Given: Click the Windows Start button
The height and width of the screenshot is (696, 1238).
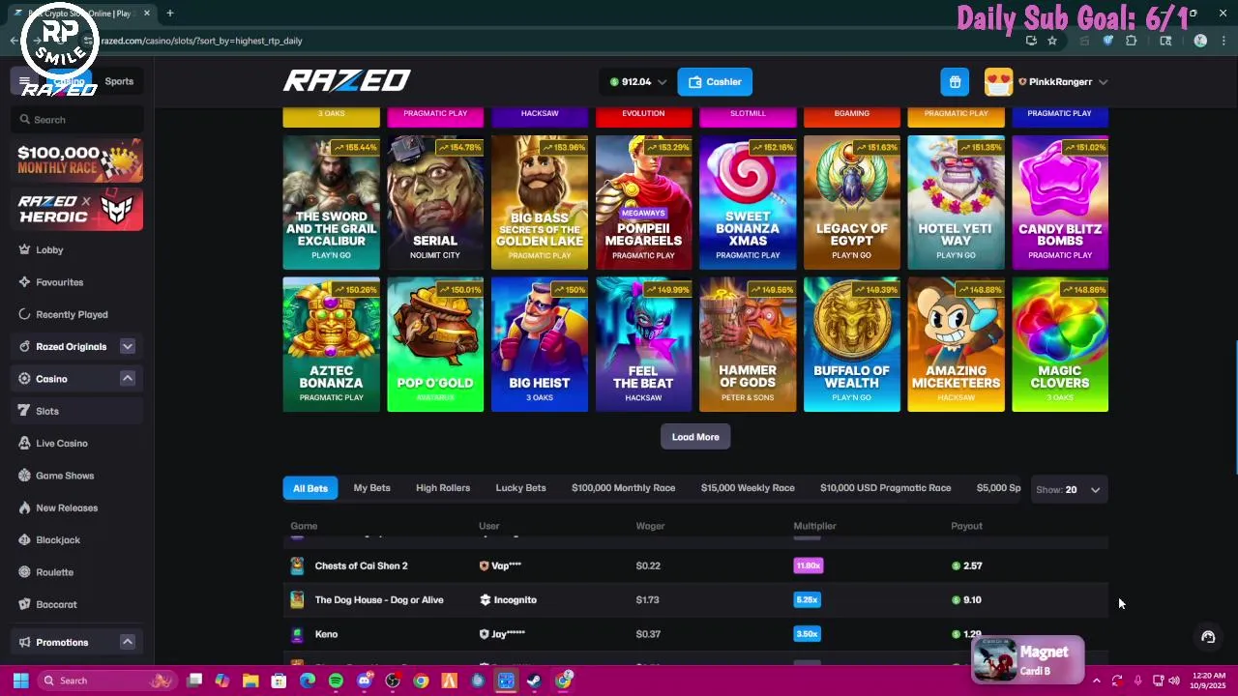Looking at the screenshot, I should (x=20, y=681).
